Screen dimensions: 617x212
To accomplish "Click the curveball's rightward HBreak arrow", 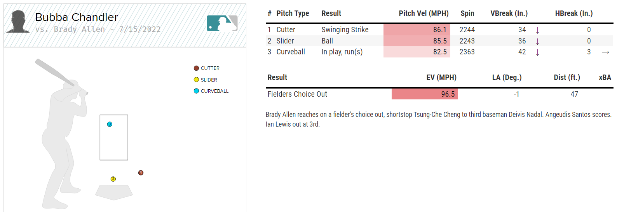I will coord(605,52).
